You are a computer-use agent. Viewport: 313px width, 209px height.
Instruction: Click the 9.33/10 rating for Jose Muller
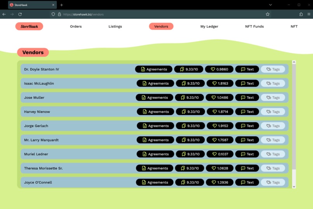190,98
